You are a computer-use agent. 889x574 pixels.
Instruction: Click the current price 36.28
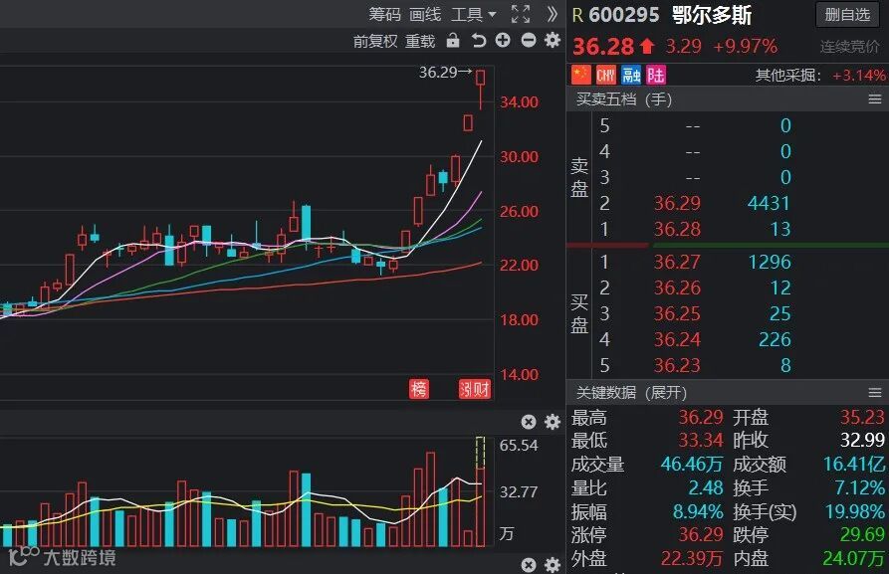click(603, 47)
